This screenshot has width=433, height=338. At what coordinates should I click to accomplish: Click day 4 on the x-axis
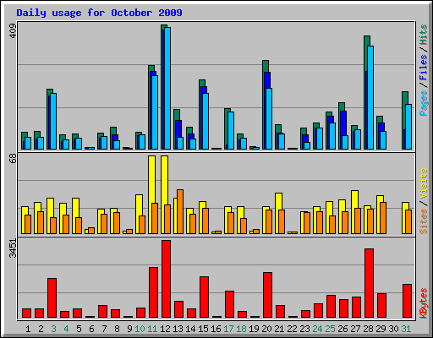(x=66, y=329)
